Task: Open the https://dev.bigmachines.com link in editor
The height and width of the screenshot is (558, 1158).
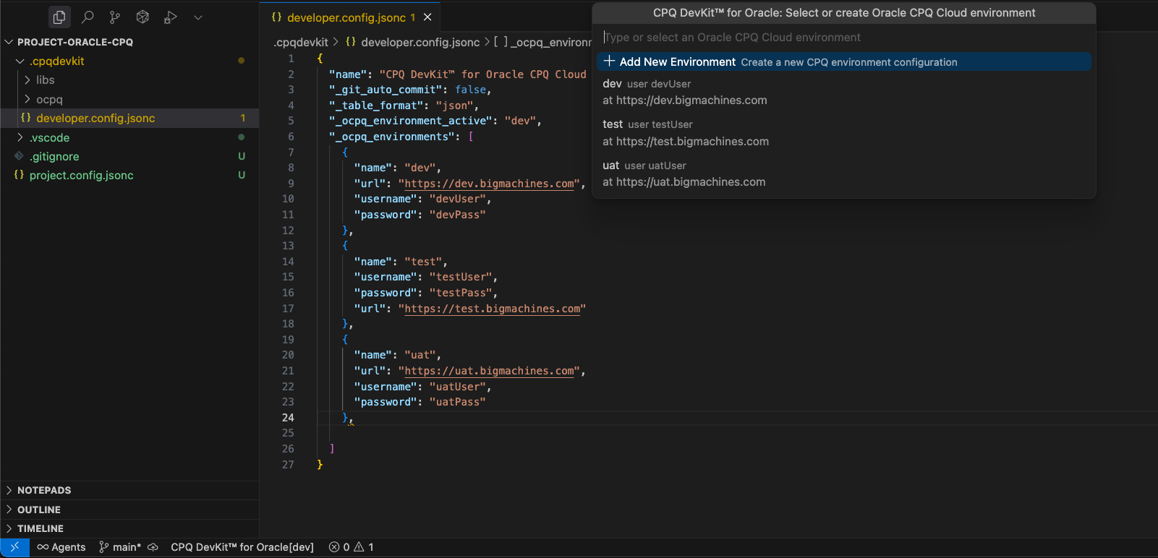Action: (x=490, y=184)
